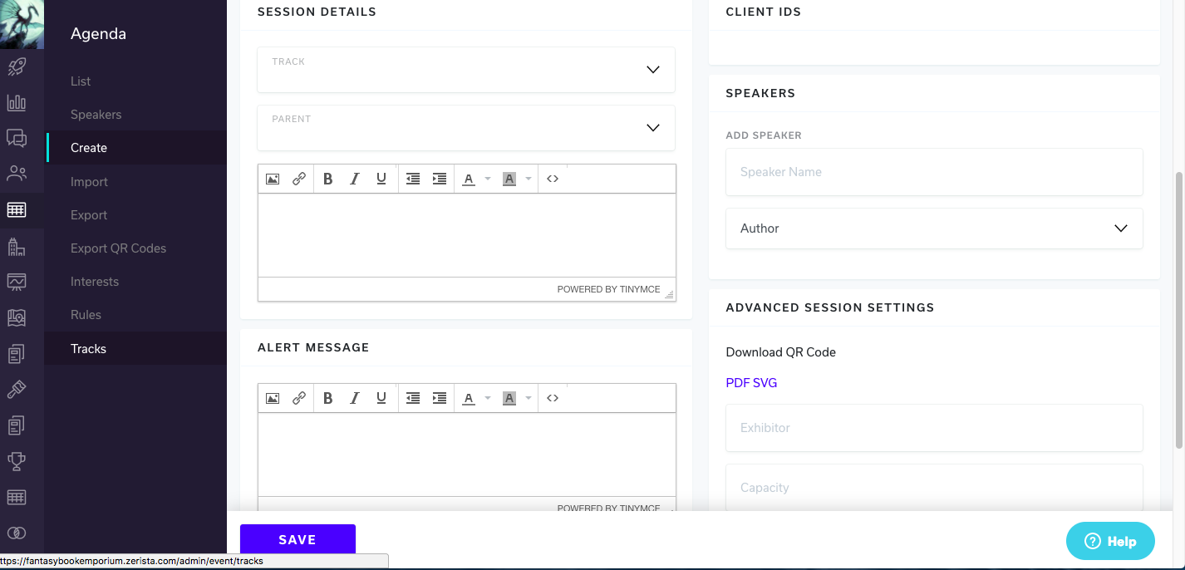Insert image in Session Details editor
This screenshot has width=1185, height=570.
click(x=273, y=179)
